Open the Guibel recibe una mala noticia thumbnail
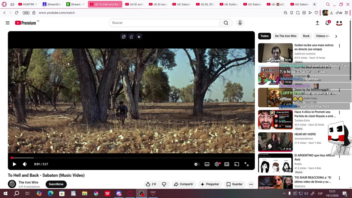Screen dimensions: 352x198 (275, 53)
